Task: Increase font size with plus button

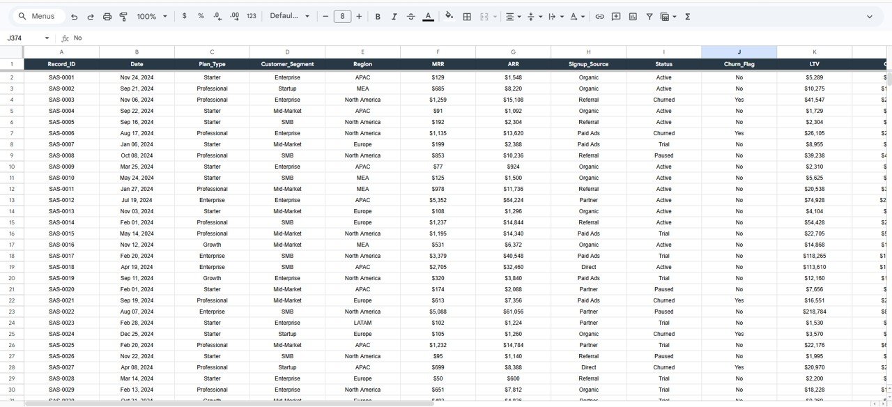Action: coord(359,15)
